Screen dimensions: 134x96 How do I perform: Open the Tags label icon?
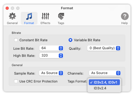click(x=61, y=16)
